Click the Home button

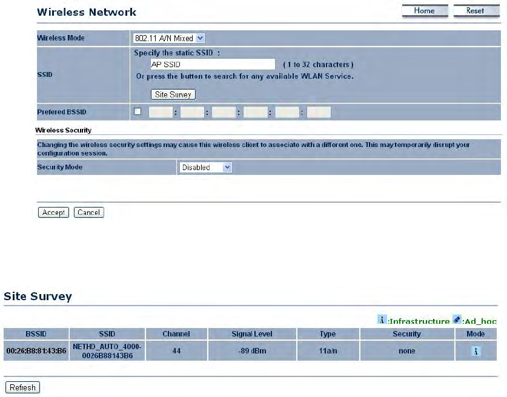point(425,11)
